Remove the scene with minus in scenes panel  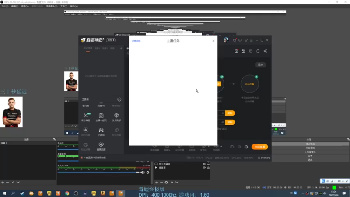(x=7, y=182)
